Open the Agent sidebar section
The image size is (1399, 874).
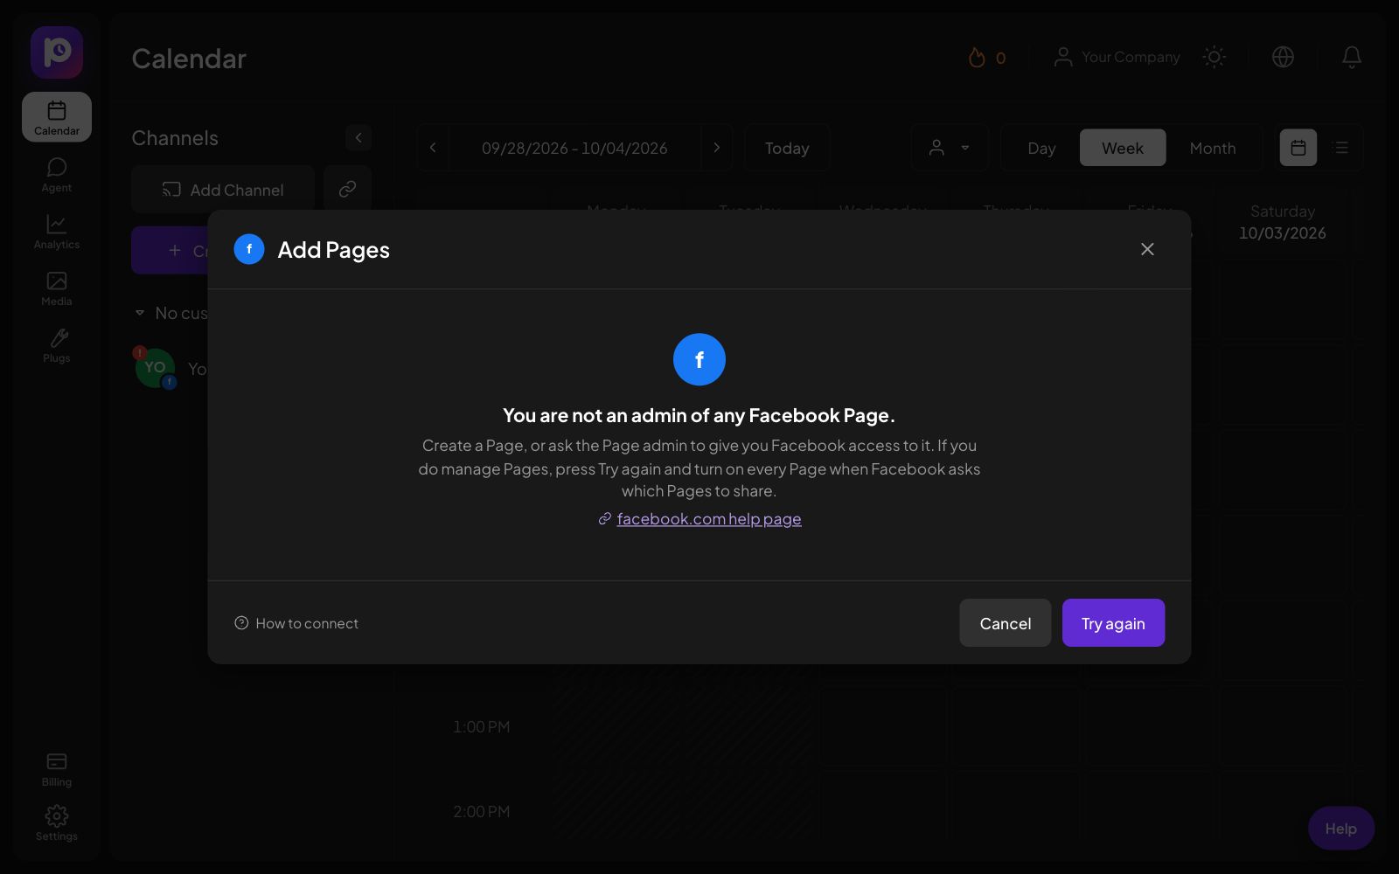pos(57,175)
